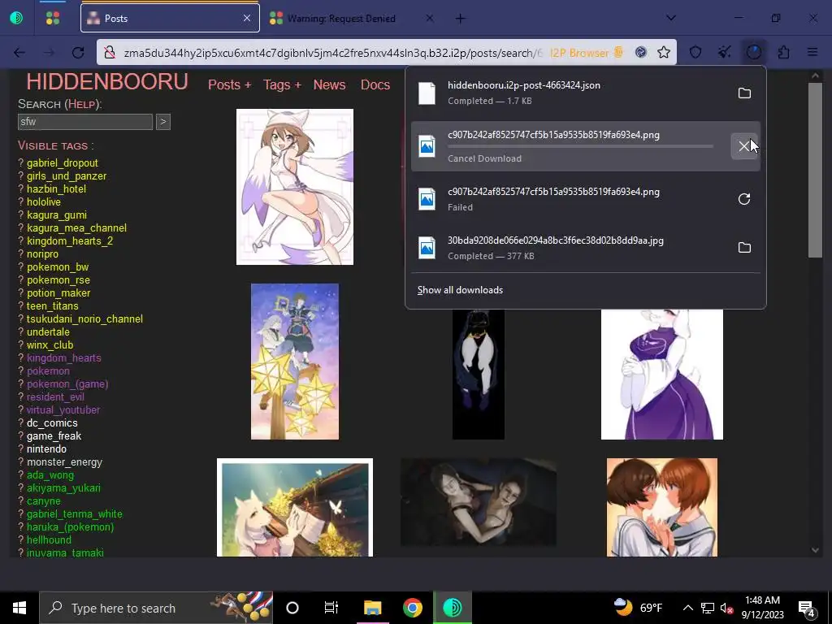This screenshot has height=624, width=832.
Task: Click the pinned colored-dots tab
Action: coord(53,19)
